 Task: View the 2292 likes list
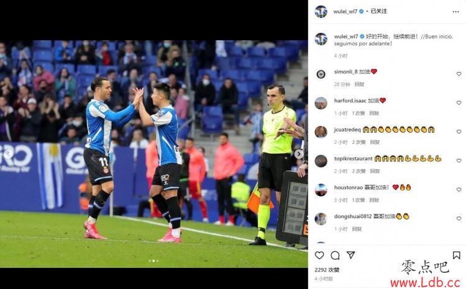(x=327, y=270)
